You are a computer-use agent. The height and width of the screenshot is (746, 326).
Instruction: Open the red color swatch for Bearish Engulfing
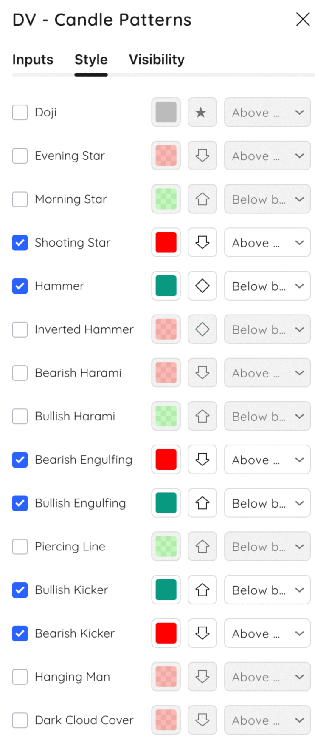coord(166,460)
